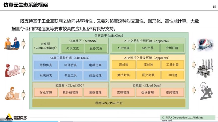Click the 云桌面 Cloud Desktop block

(x=46, y=45)
